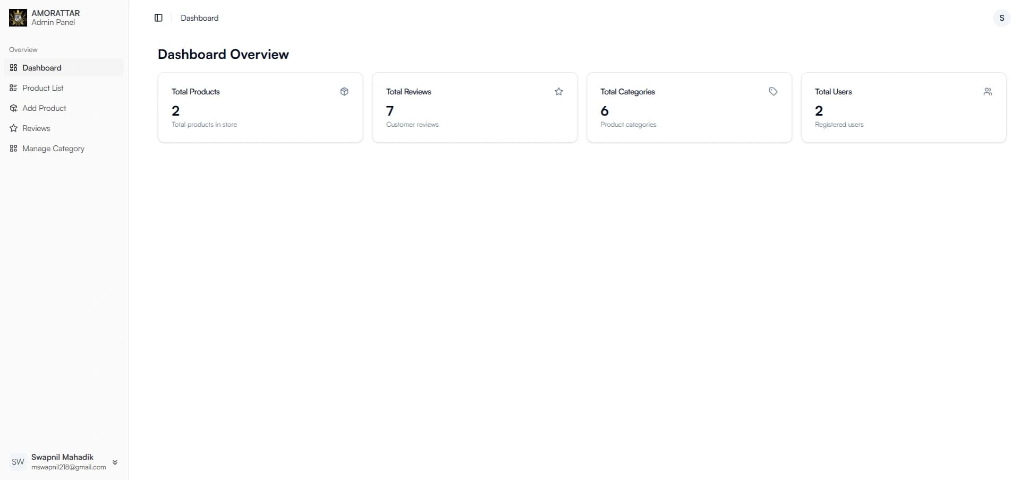
Task: Open the Swapnil Mahadik account dropdown
Action: click(64, 462)
